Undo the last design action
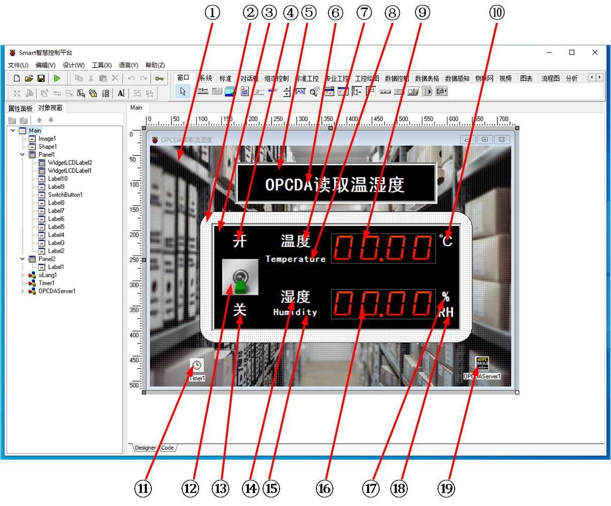 131,78
